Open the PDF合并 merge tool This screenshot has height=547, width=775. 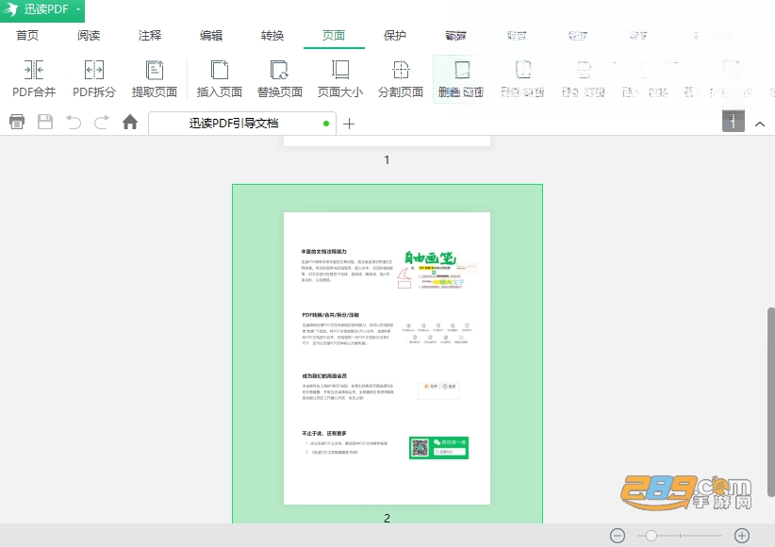tap(34, 78)
